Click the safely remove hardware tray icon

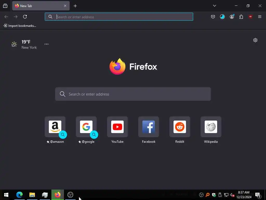click(220, 195)
